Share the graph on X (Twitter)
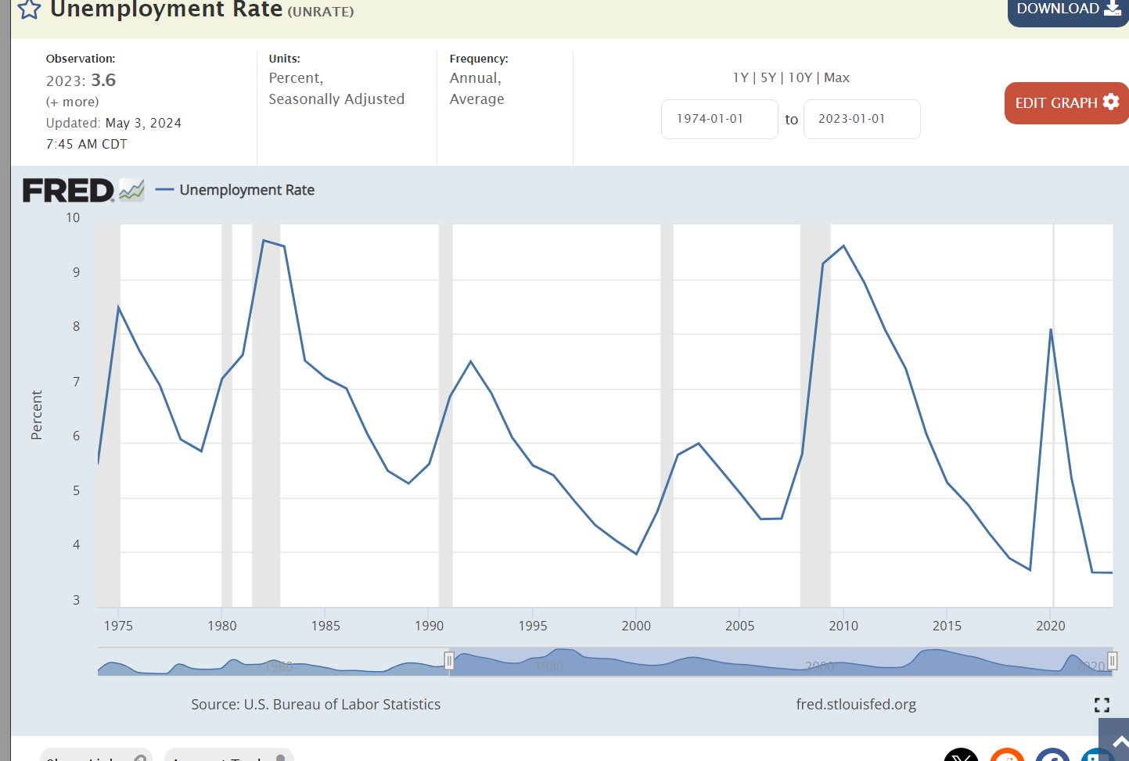The image size is (1129, 761). 961,756
